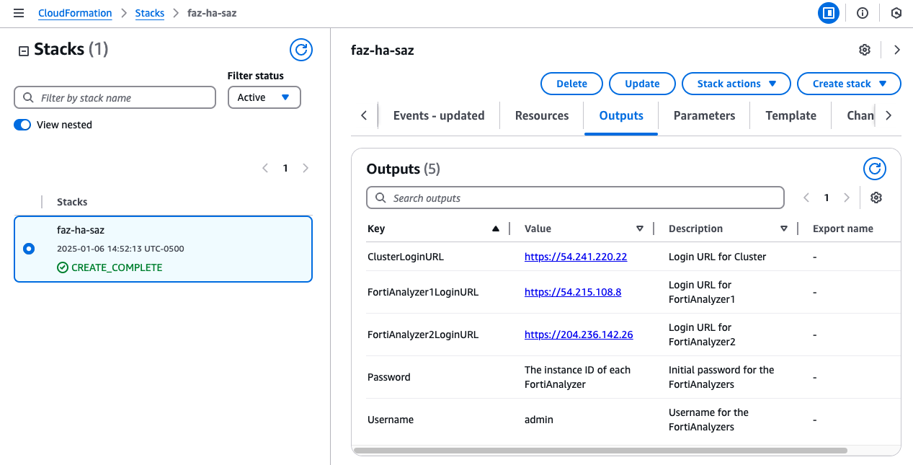Open the FortiAnalyzer1 login link https://54.215.108.8
This screenshot has width=913, height=465.
tap(573, 292)
